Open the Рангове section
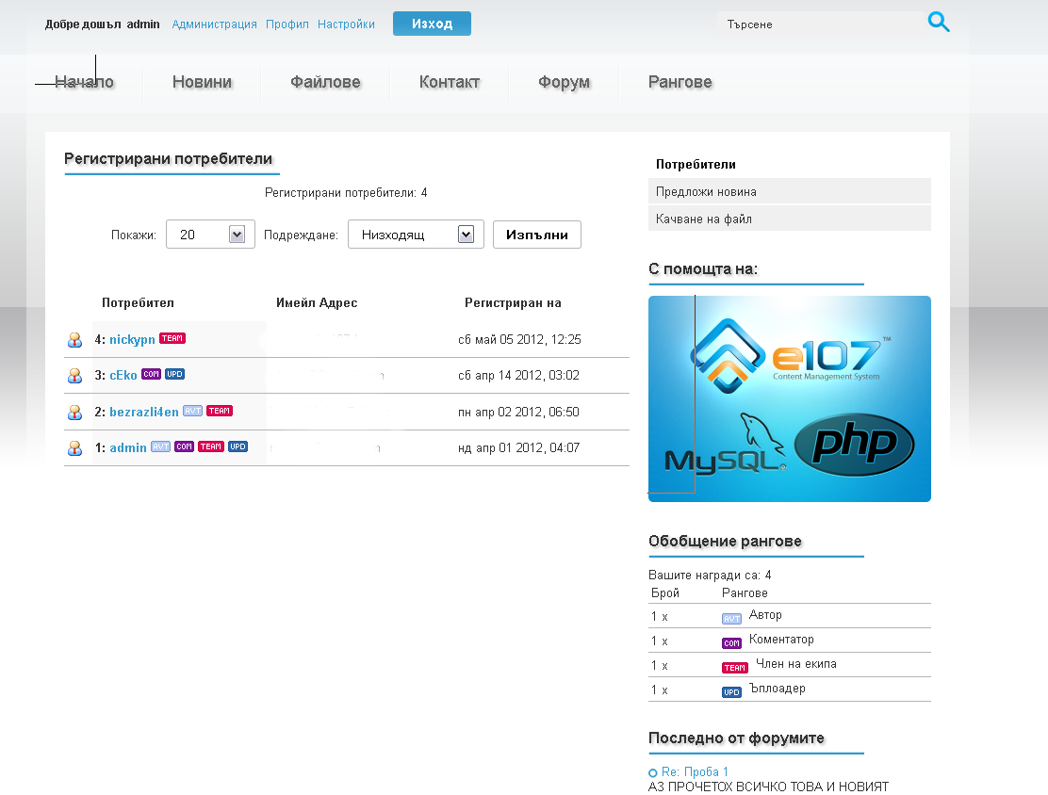This screenshot has height=795, width=1048. tap(680, 82)
